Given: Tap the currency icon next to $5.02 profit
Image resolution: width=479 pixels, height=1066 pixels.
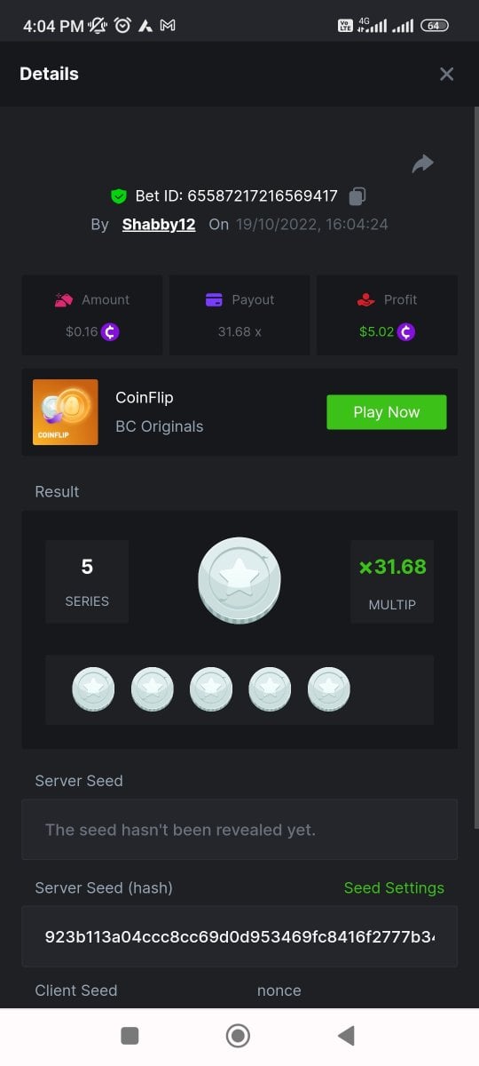Looking at the screenshot, I should (405, 331).
